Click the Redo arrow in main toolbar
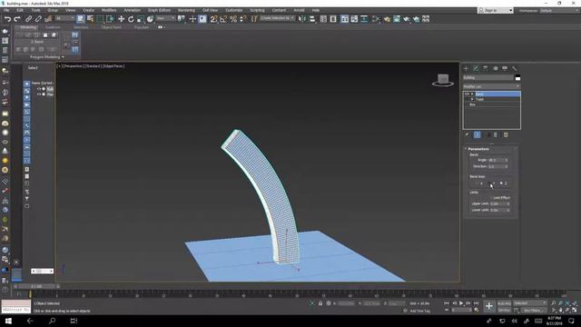 17,19
